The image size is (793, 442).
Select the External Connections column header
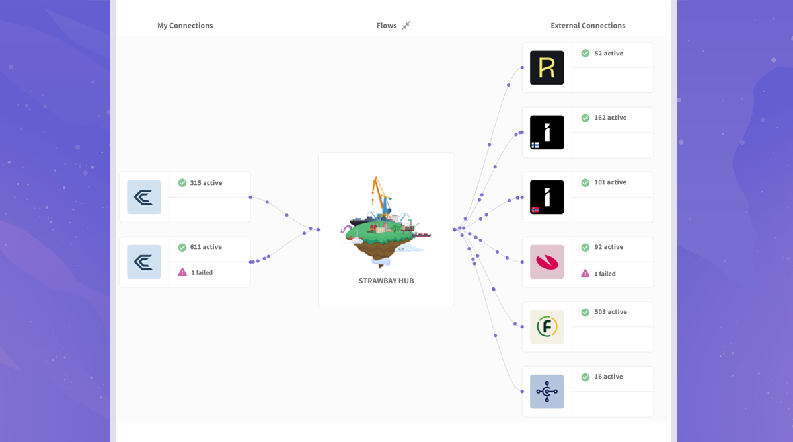[587, 26]
